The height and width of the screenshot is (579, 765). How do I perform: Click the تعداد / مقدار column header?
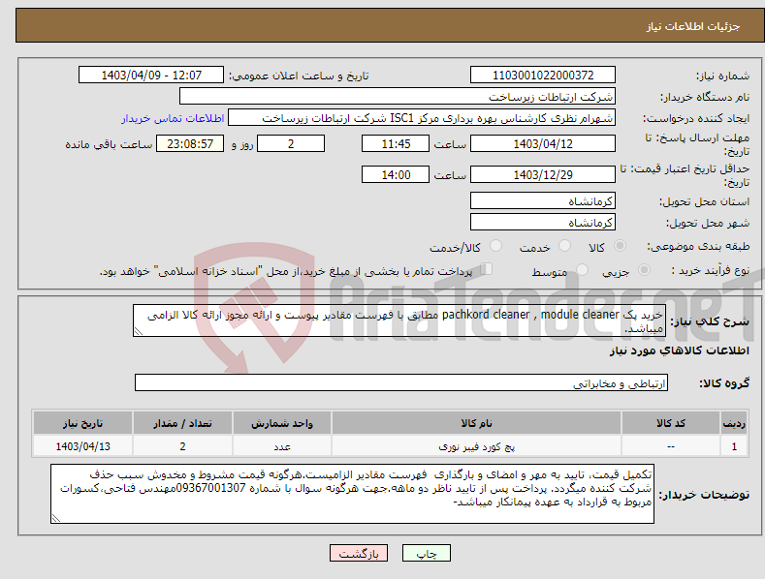click(182, 423)
